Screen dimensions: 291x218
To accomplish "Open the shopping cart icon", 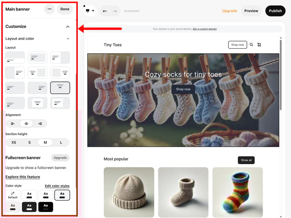I will click(x=259, y=45).
